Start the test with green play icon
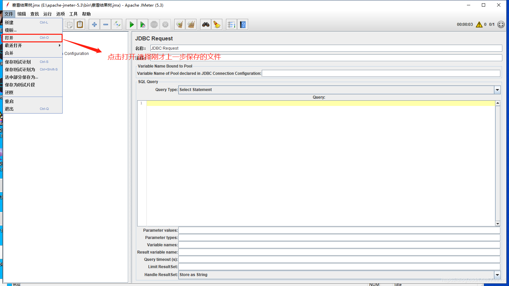This screenshot has width=509, height=286. click(132, 24)
